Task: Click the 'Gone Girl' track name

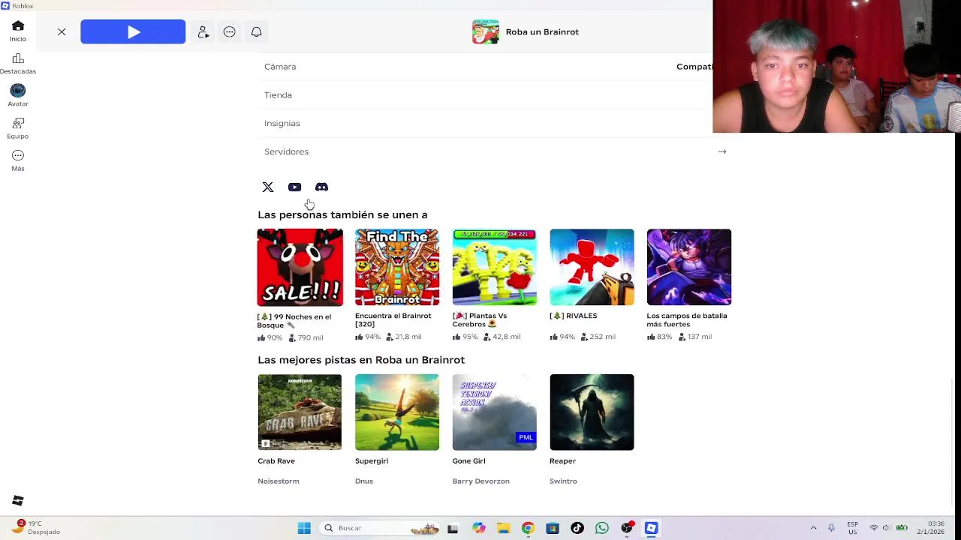Action: point(469,461)
